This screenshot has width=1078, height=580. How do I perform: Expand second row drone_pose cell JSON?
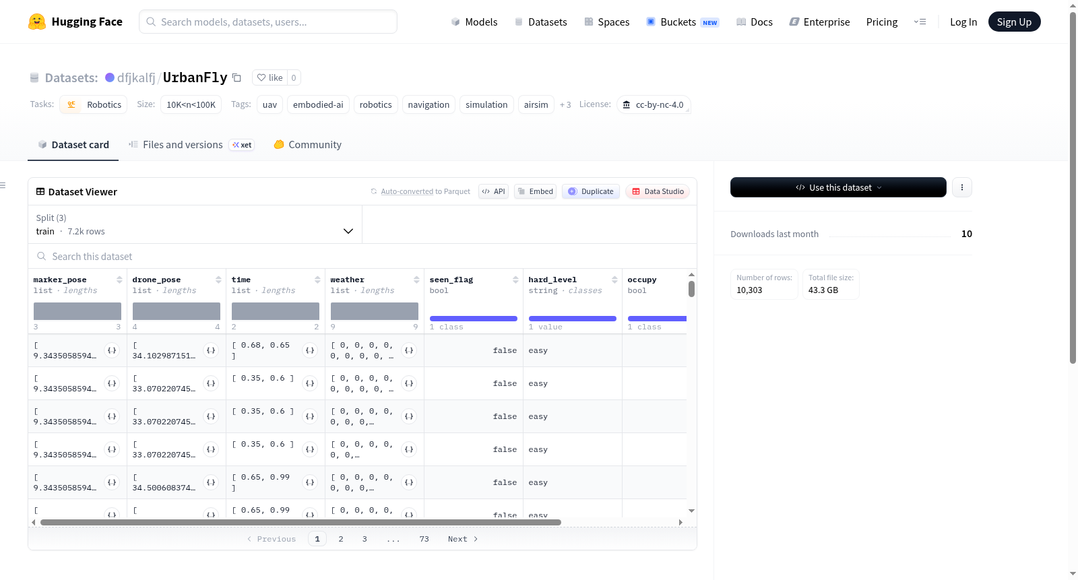(x=211, y=383)
